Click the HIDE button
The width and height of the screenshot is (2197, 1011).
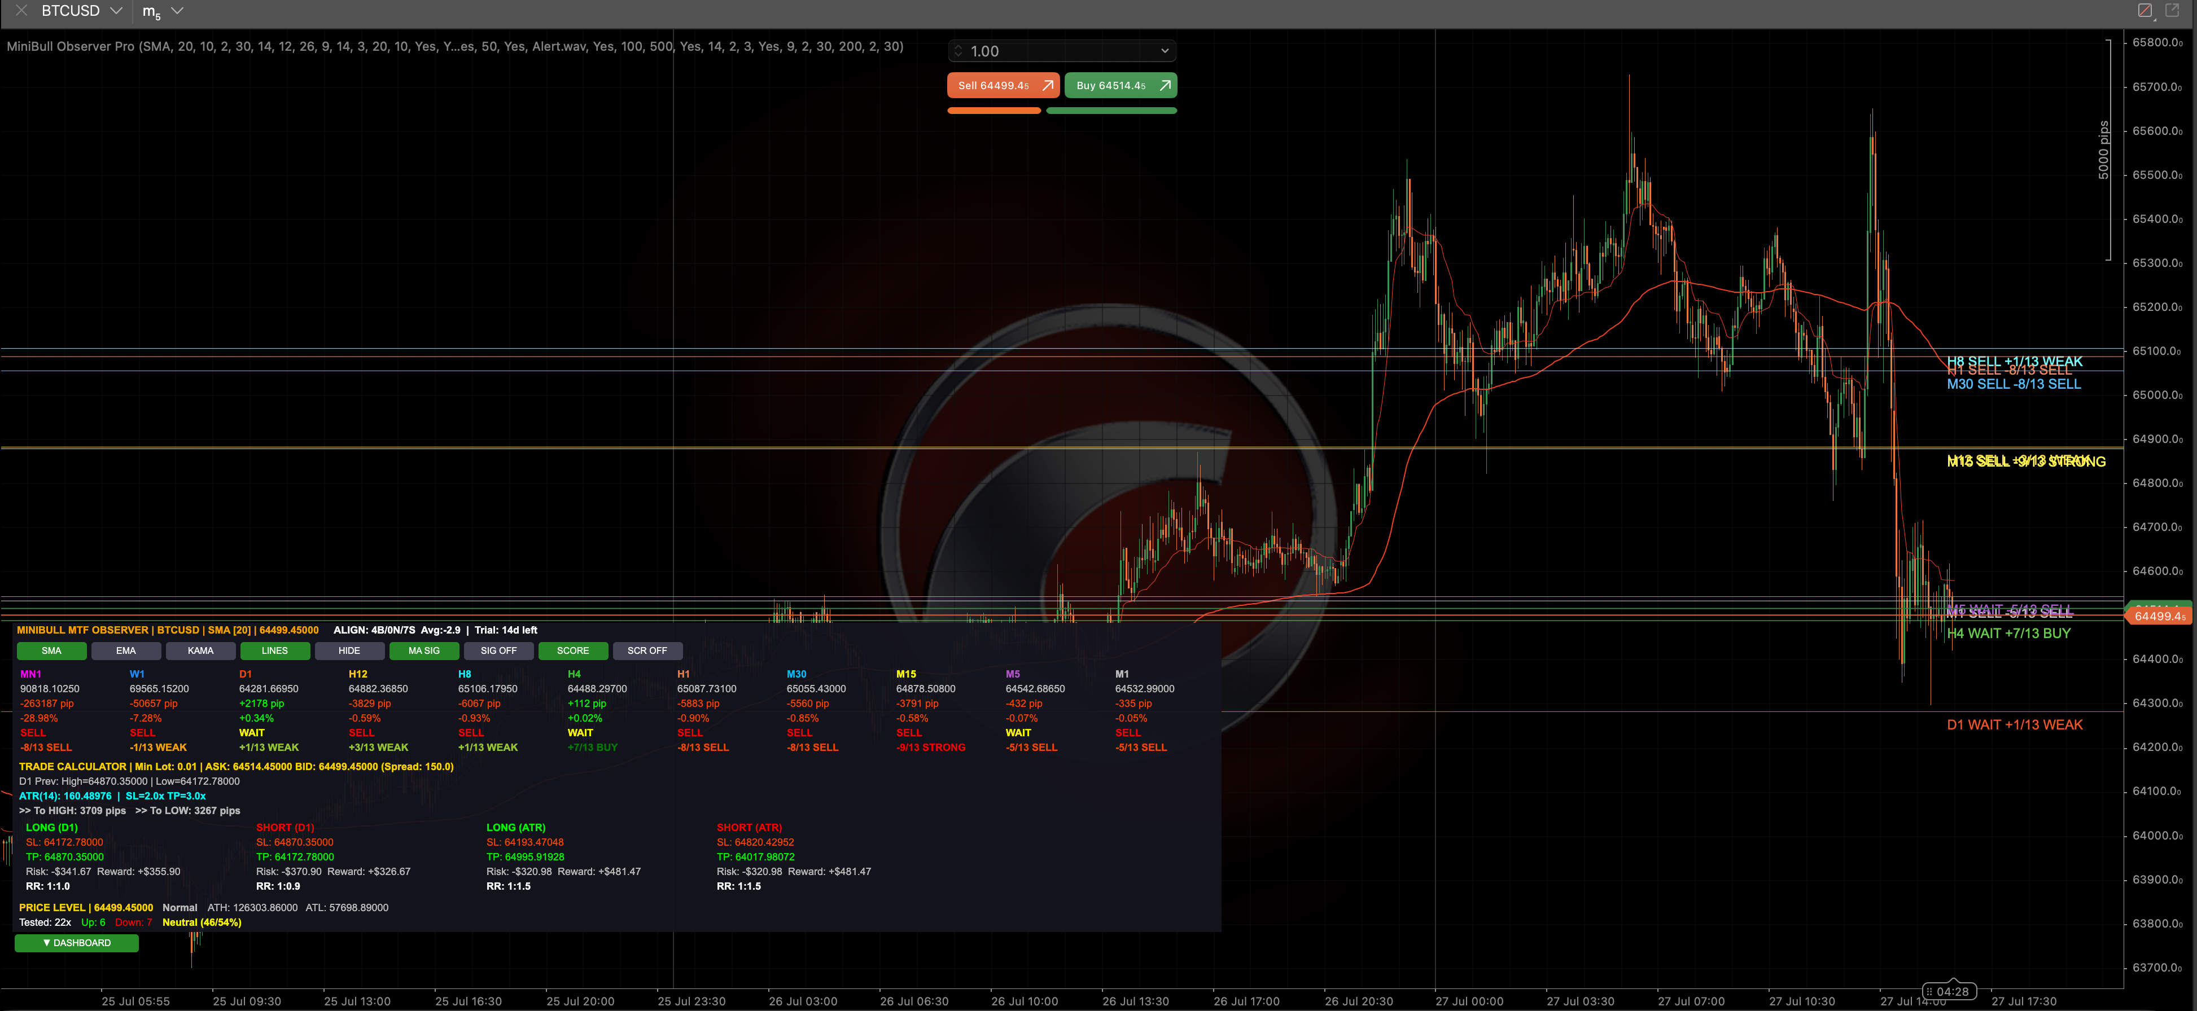click(349, 650)
